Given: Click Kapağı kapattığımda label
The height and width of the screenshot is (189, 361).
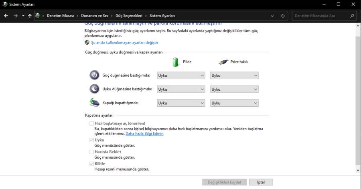Looking at the screenshot, I should click(x=120, y=103).
